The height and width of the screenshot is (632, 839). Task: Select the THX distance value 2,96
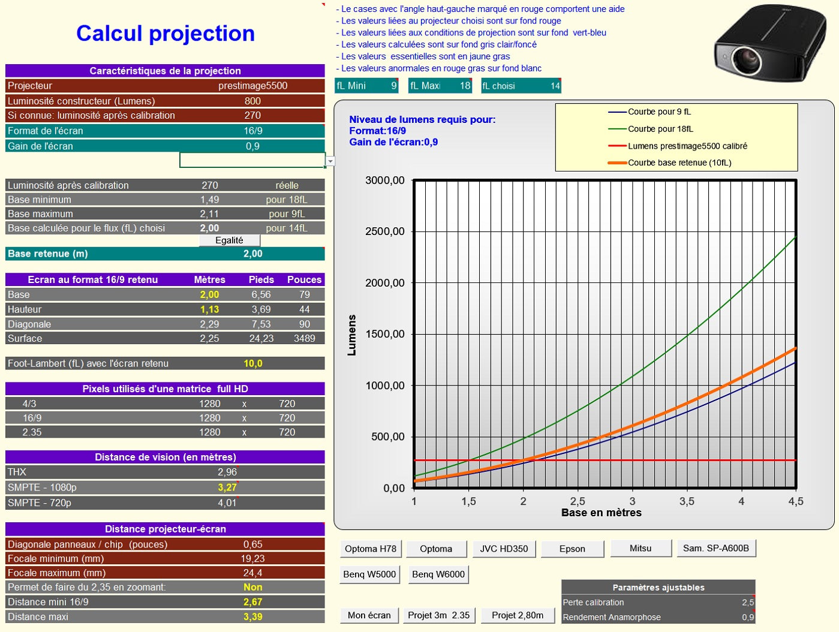coord(227,472)
